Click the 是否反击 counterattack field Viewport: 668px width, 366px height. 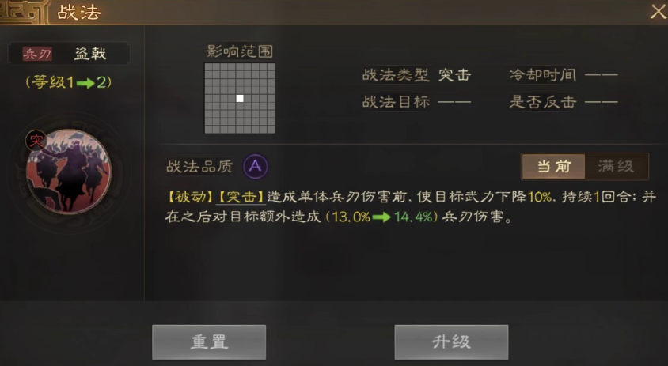[564, 102]
